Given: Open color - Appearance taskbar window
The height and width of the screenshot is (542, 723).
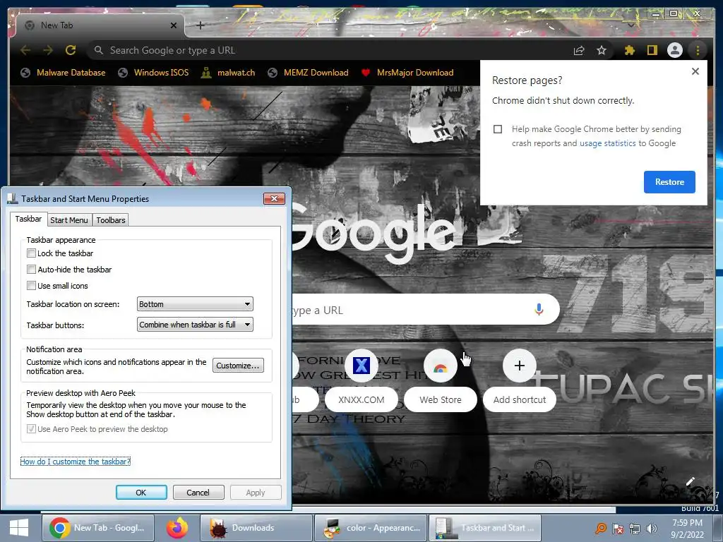Looking at the screenshot, I should pyautogui.click(x=371, y=528).
